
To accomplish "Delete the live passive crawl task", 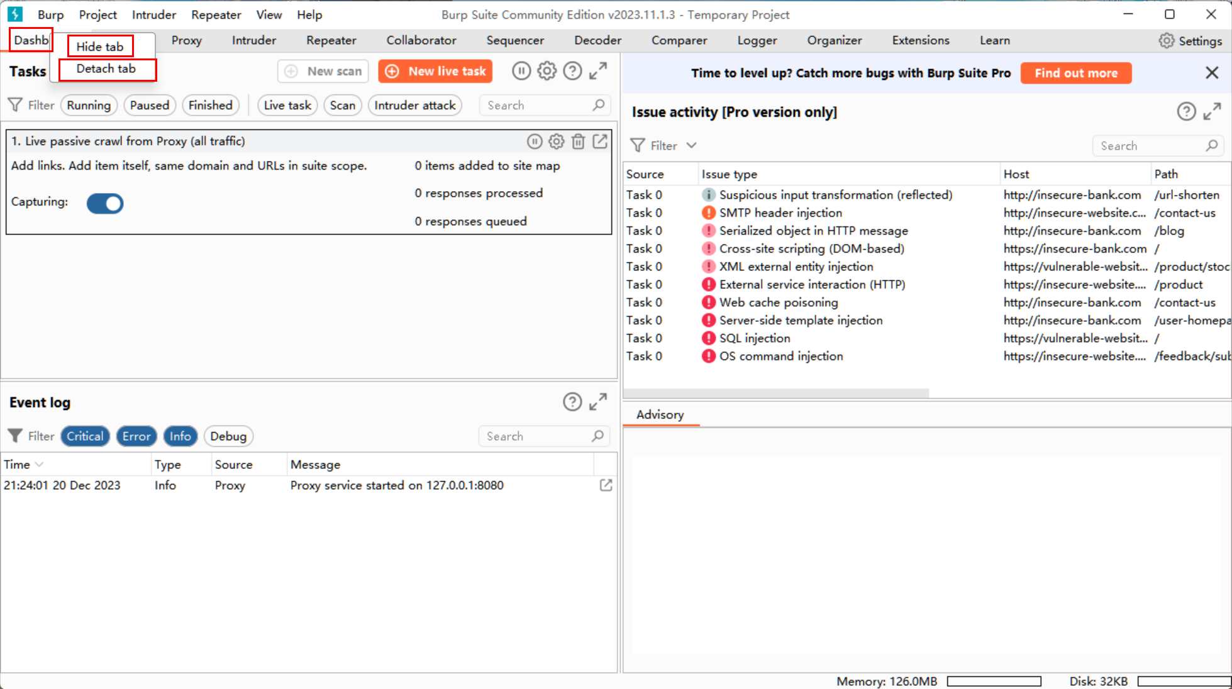I will pyautogui.click(x=578, y=141).
